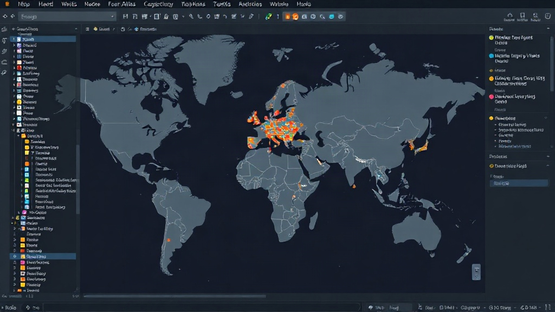Click the second icon in the left vertical strip

[x=4, y=41]
